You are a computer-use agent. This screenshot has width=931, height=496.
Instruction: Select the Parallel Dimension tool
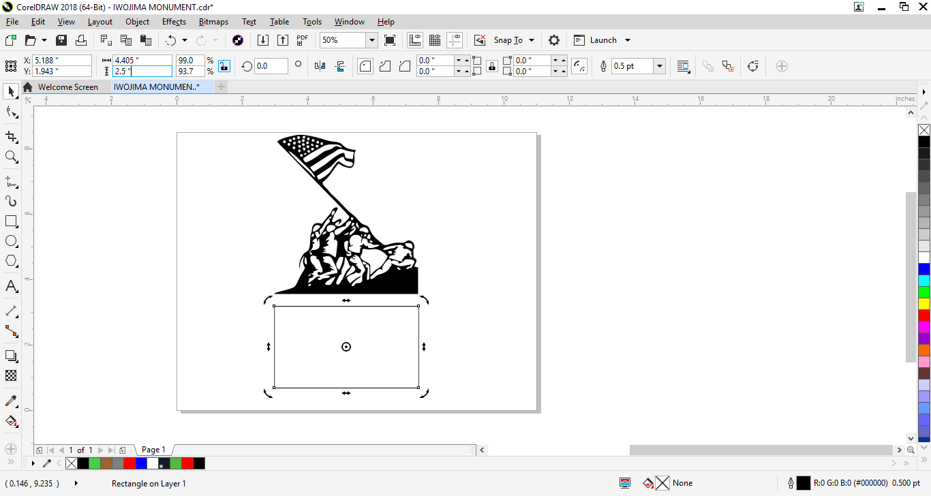tap(11, 311)
